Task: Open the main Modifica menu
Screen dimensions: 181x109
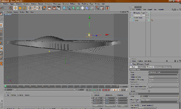Action: click(6, 4)
